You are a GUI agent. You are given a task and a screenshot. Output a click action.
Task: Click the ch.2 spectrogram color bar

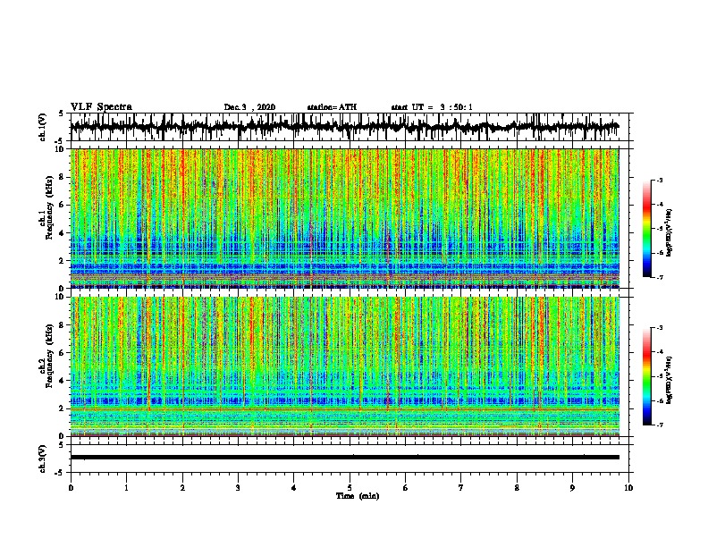[x=646, y=376]
